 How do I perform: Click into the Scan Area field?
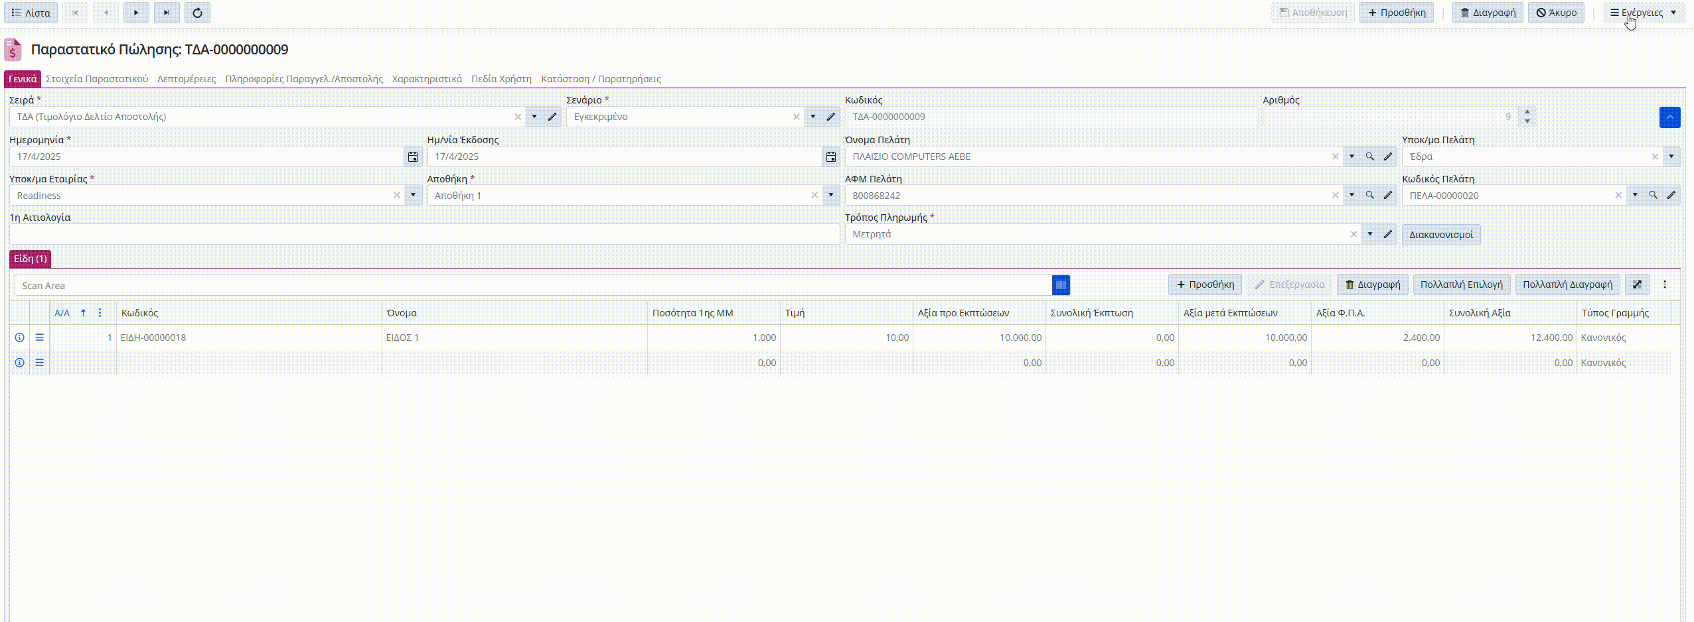[533, 286]
